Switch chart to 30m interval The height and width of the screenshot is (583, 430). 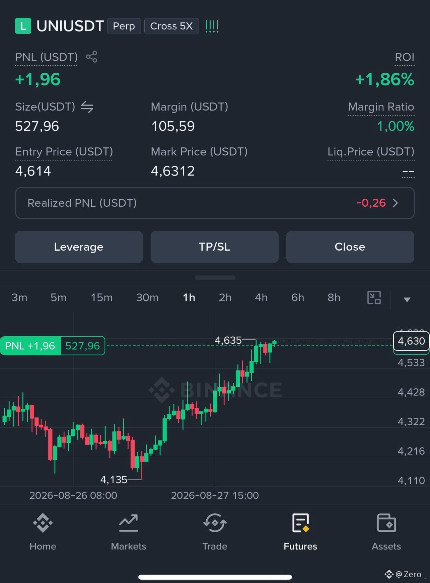pos(147,298)
